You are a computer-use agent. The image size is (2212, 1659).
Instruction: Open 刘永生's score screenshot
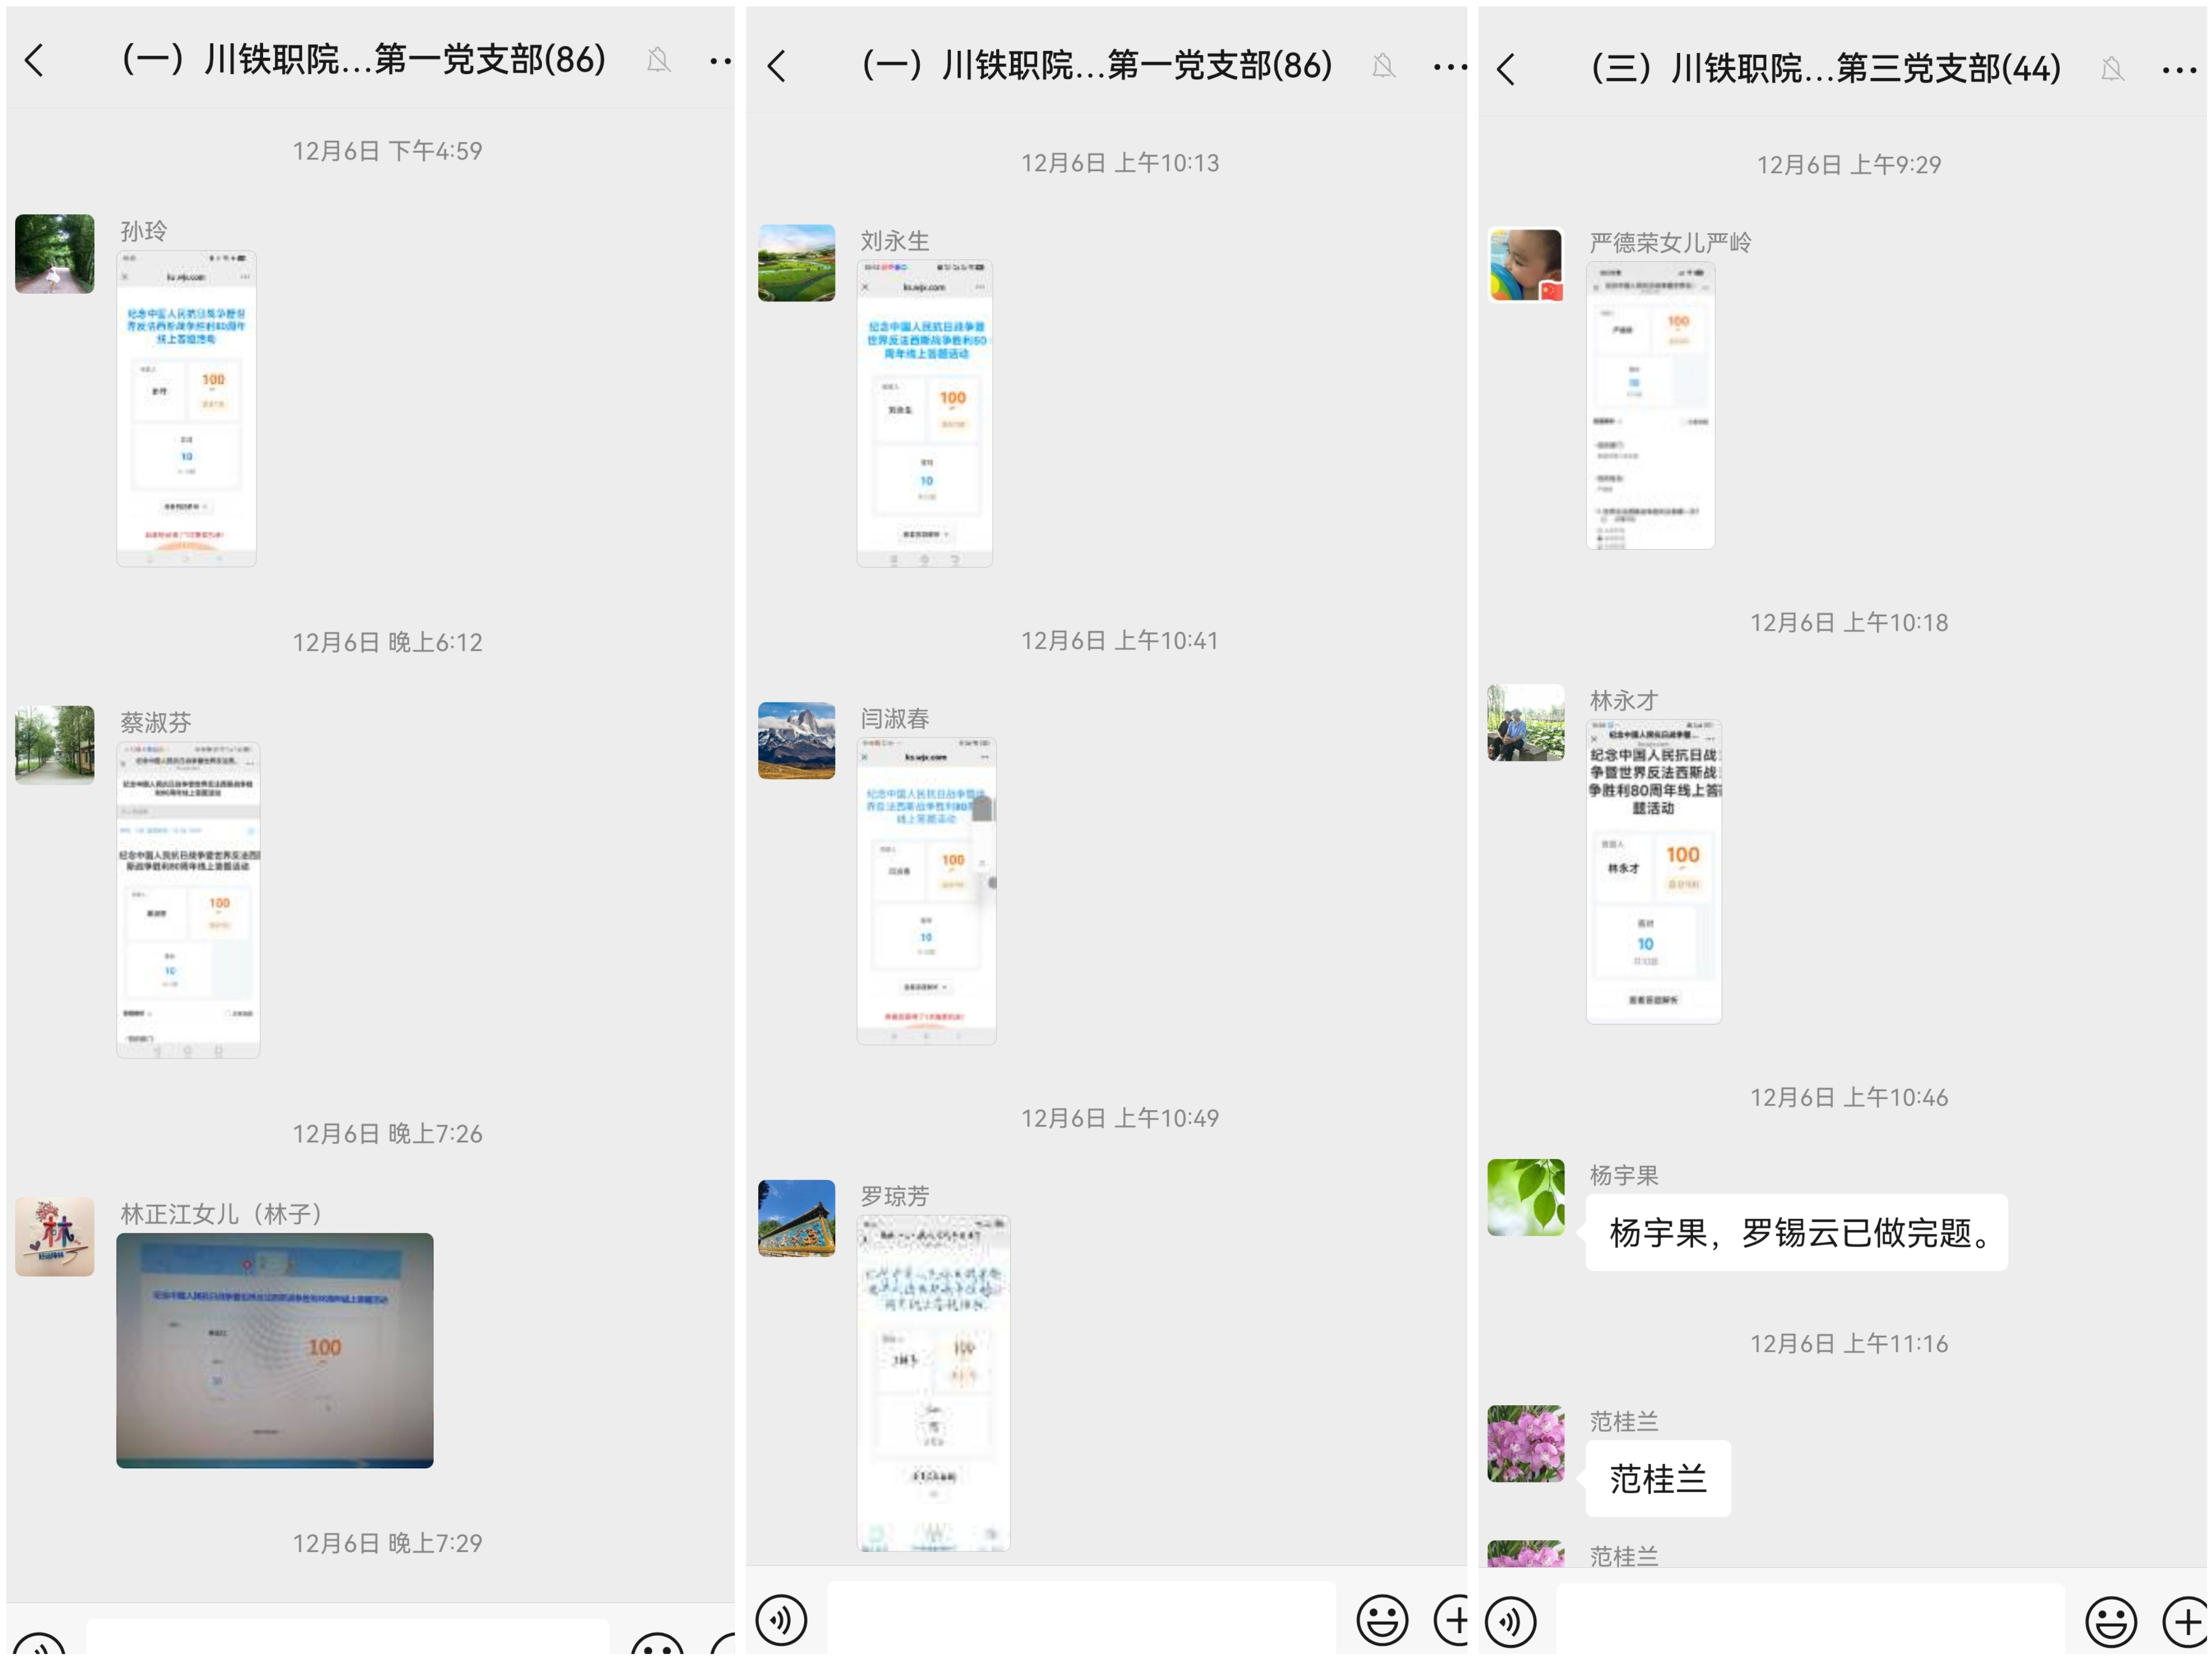(924, 413)
